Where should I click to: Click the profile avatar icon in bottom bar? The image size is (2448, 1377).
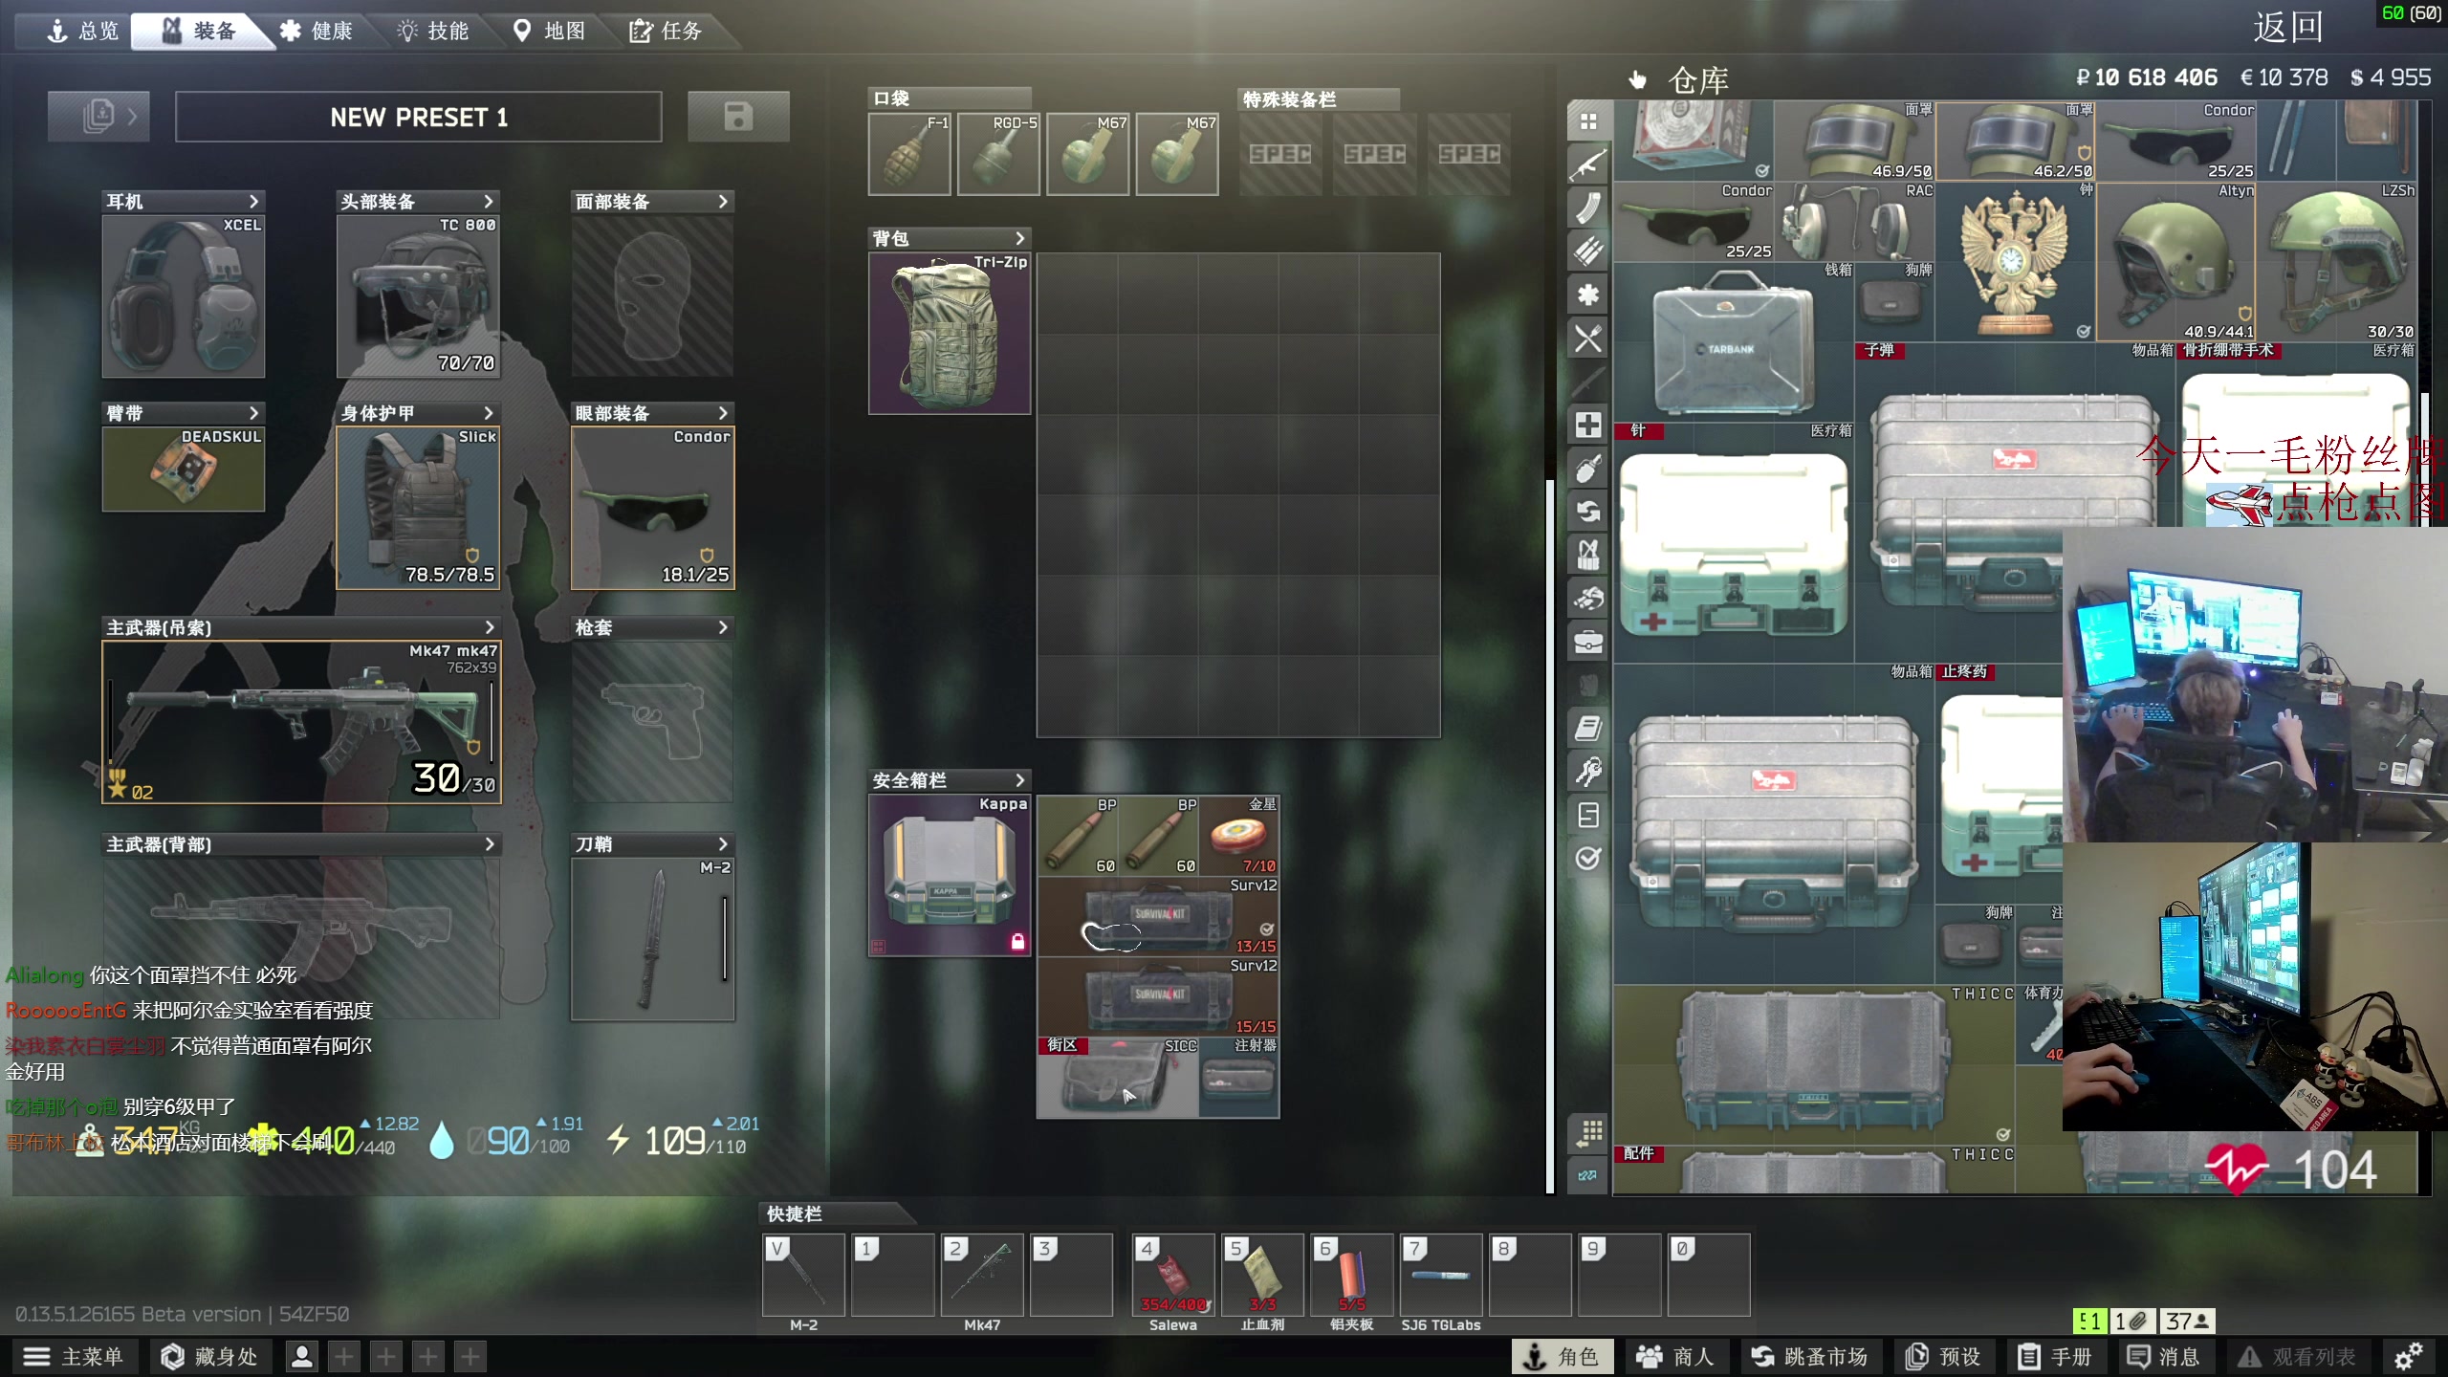tap(302, 1357)
